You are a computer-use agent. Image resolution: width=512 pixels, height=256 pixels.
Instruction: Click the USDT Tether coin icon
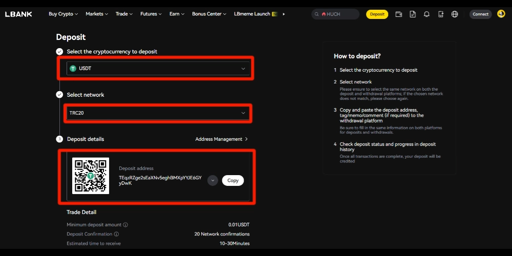pos(73,69)
